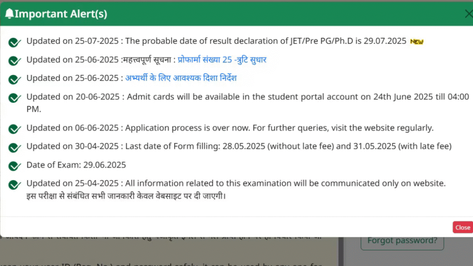Click check icon beside Admit cards alert

(14, 98)
